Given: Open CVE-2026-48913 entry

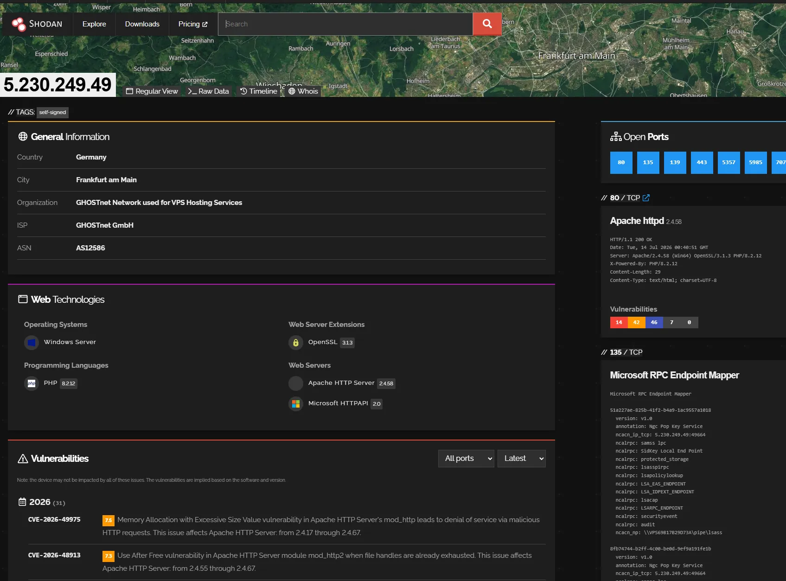Looking at the screenshot, I should [x=54, y=555].
